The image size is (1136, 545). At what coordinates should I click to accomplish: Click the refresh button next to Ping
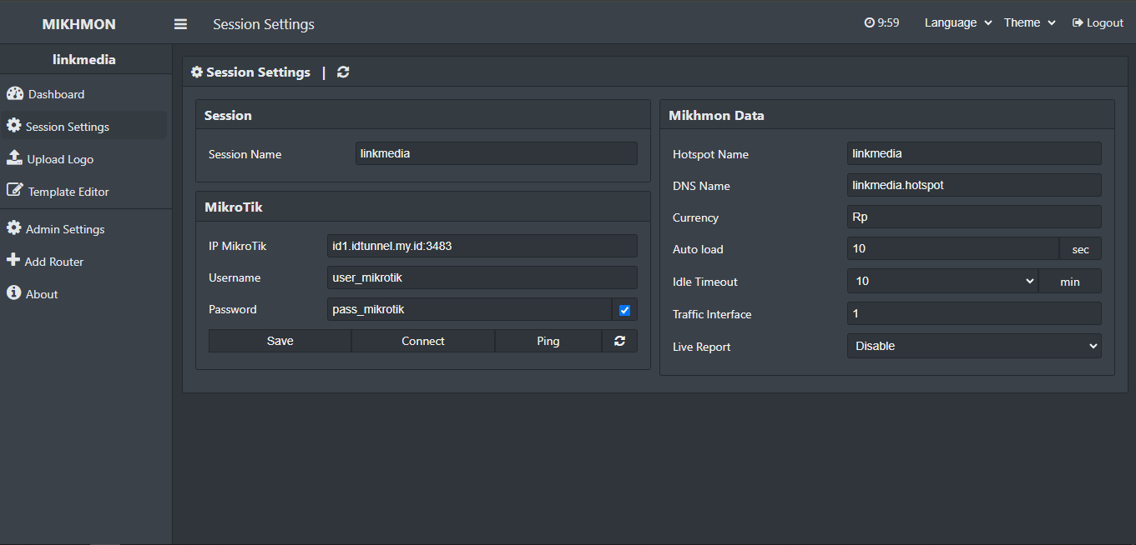point(619,341)
